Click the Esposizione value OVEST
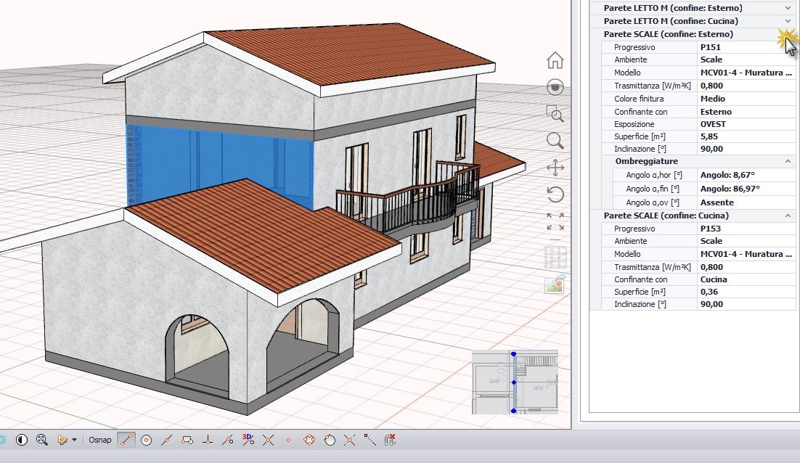Image resolution: width=800 pixels, height=463 pixels. (712, 124)
